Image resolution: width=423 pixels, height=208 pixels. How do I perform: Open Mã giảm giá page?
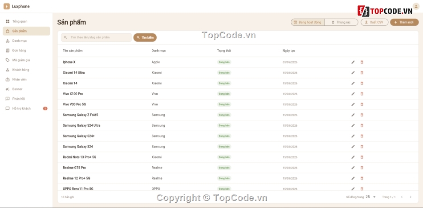(x=26, y=60)
